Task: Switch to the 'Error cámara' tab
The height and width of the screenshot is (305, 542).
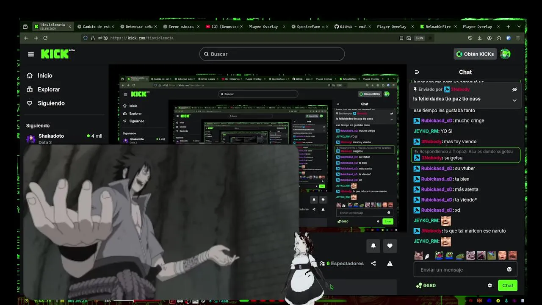Action: point(181,26)
